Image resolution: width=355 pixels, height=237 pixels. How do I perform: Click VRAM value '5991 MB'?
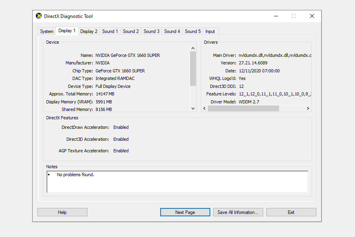104,102
